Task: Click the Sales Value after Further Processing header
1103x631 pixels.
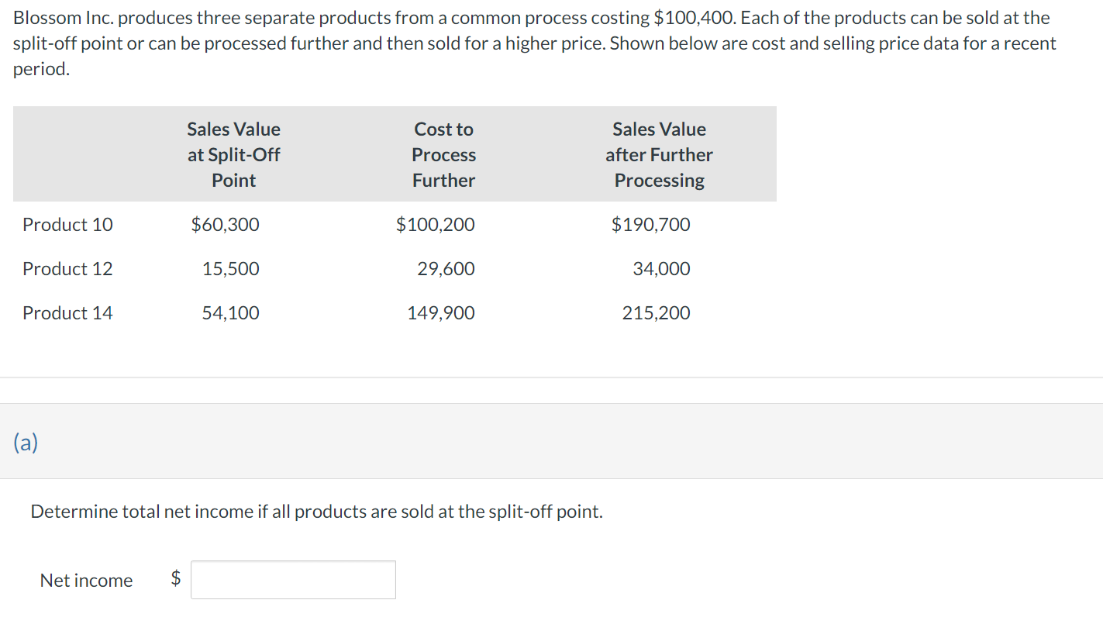Action: point(660,154)
